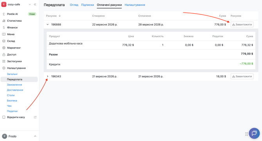Viewport: 262px width, 141px height.
Task: Click invoice number 196343
Action: (x=56, y=77)
